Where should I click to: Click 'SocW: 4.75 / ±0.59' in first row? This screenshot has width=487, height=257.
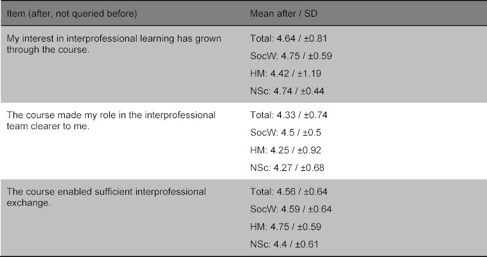click(x=291, y=56)
